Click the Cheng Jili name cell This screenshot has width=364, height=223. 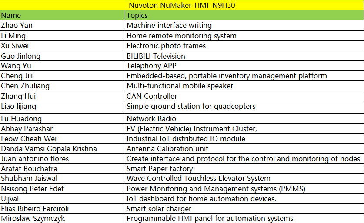tap(63, 76)
